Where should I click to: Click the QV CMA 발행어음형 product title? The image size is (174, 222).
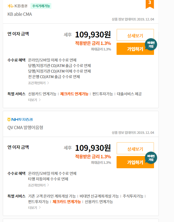pos(25,127)
